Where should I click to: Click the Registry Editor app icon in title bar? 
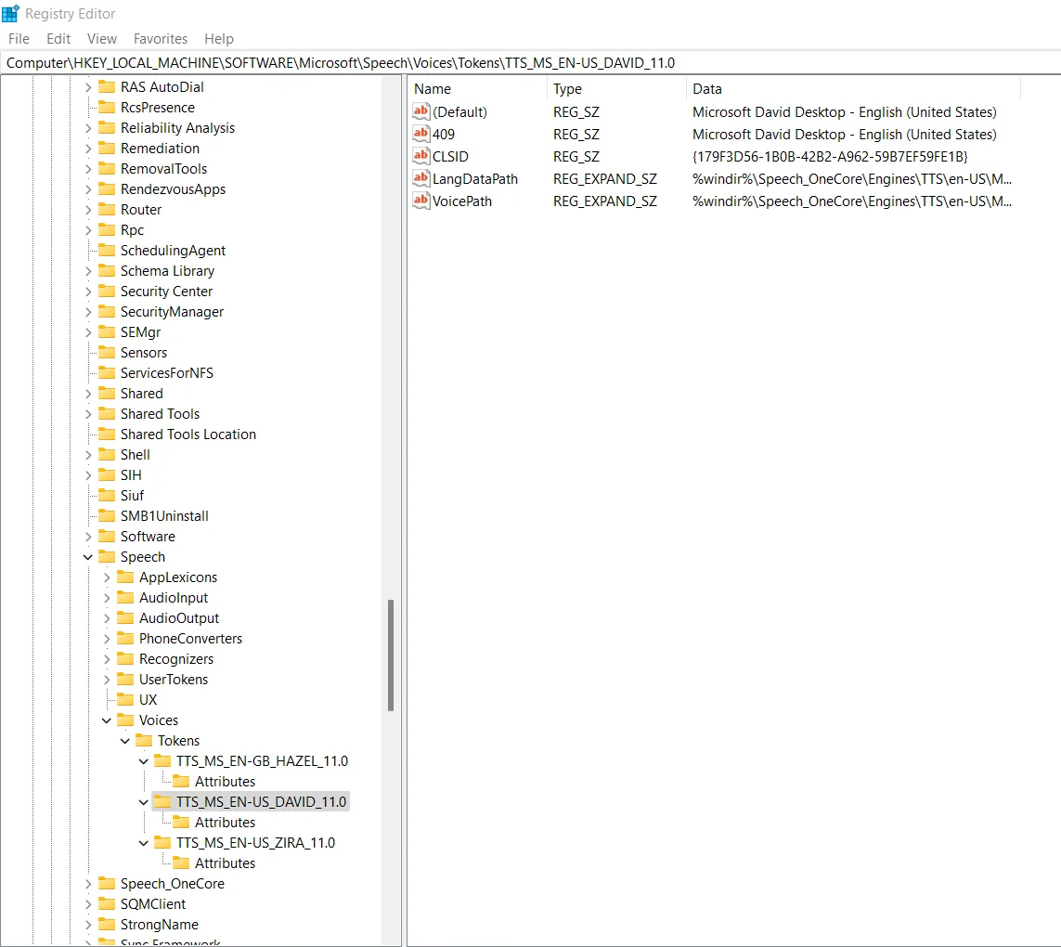click(11, 13)
